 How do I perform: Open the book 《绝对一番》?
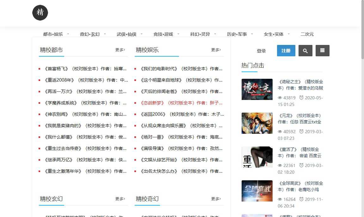tap(181, 137)
